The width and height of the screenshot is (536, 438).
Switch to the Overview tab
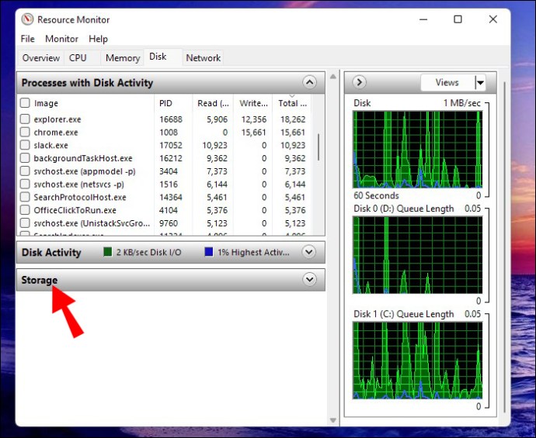[40, 58]
